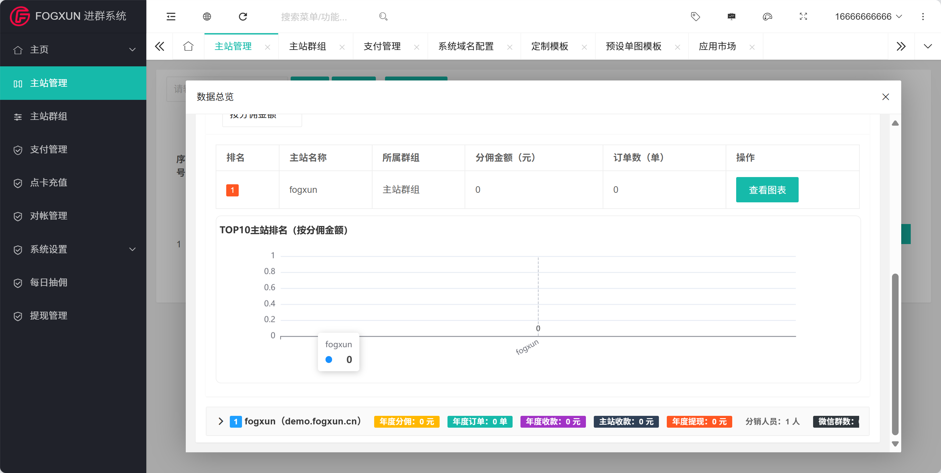Click fogxun x-axis label in chart
Image resolution: width=941 pixels, height=473 pixels.
click(x=527, y=347)
